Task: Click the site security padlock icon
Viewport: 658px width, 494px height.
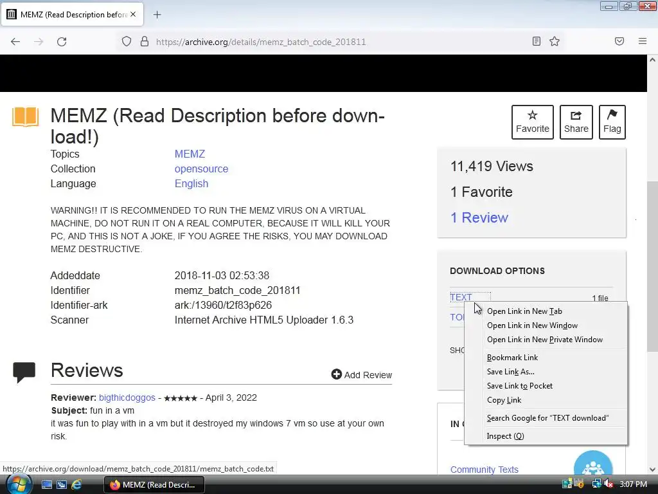Action: pyautogui.click(x=145, y=42)
